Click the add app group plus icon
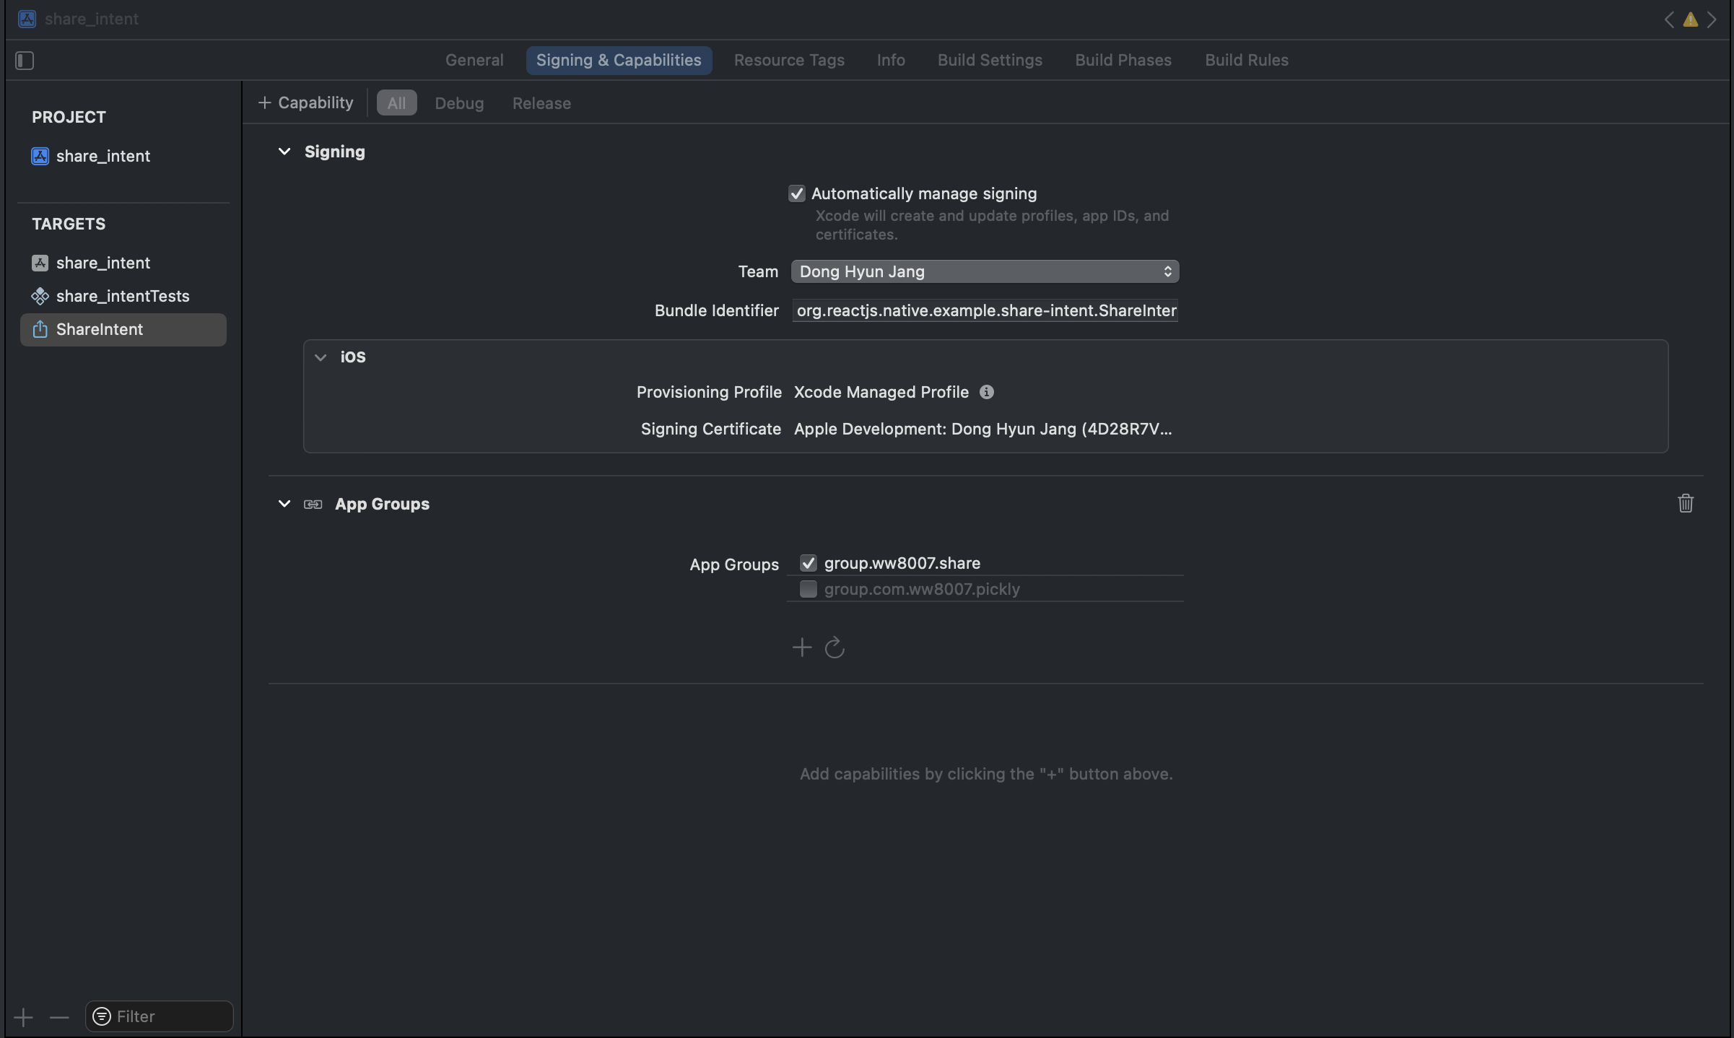Screen dimensions: 1734x1038 pos(801,647)
